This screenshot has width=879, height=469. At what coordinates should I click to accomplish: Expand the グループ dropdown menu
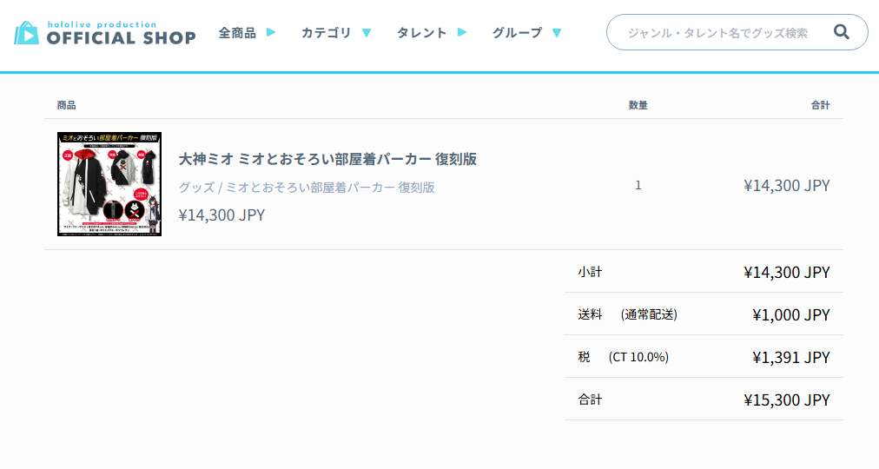[x=517, y=33]
